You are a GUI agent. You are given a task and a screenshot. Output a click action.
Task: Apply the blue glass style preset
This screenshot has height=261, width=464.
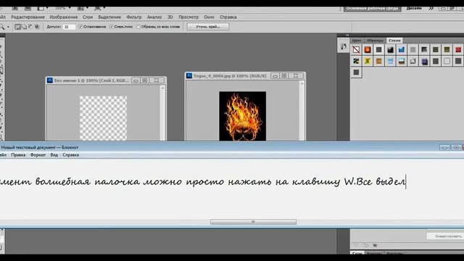click(402, 50)
